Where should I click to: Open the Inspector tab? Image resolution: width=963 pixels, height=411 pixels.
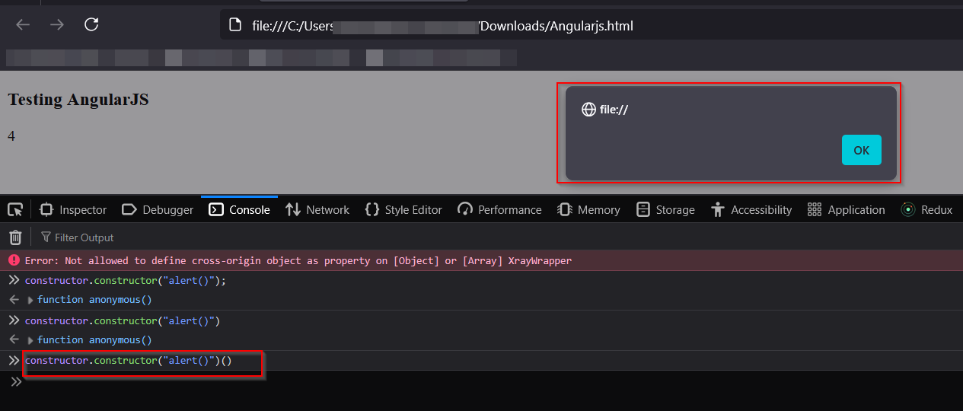click(x=73, y=210)
